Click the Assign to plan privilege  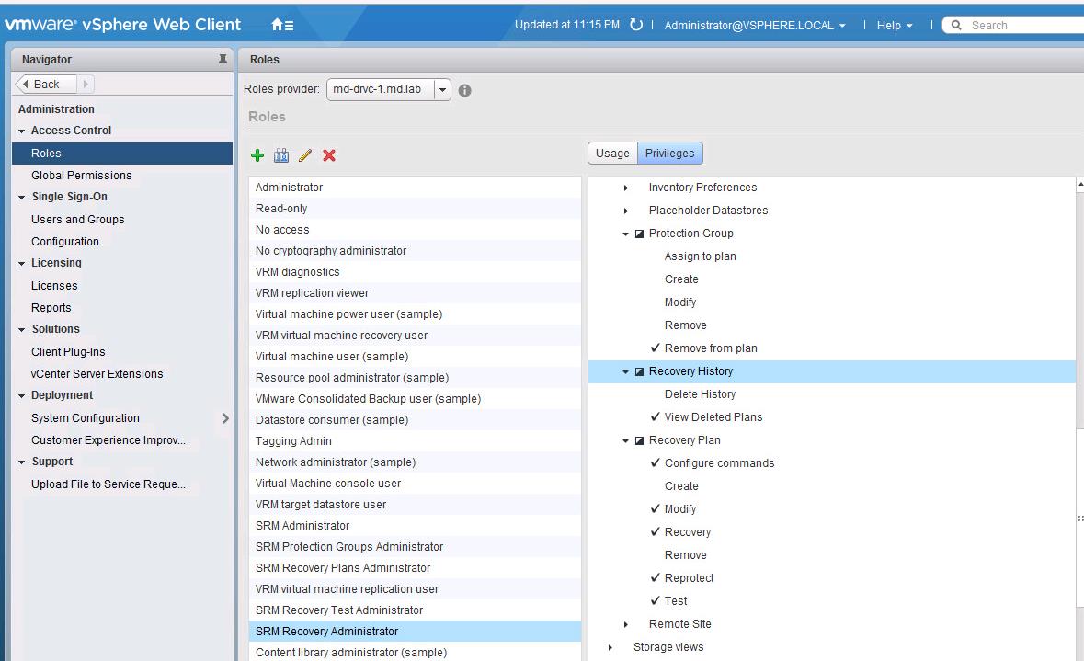click(x=701, y=256)
